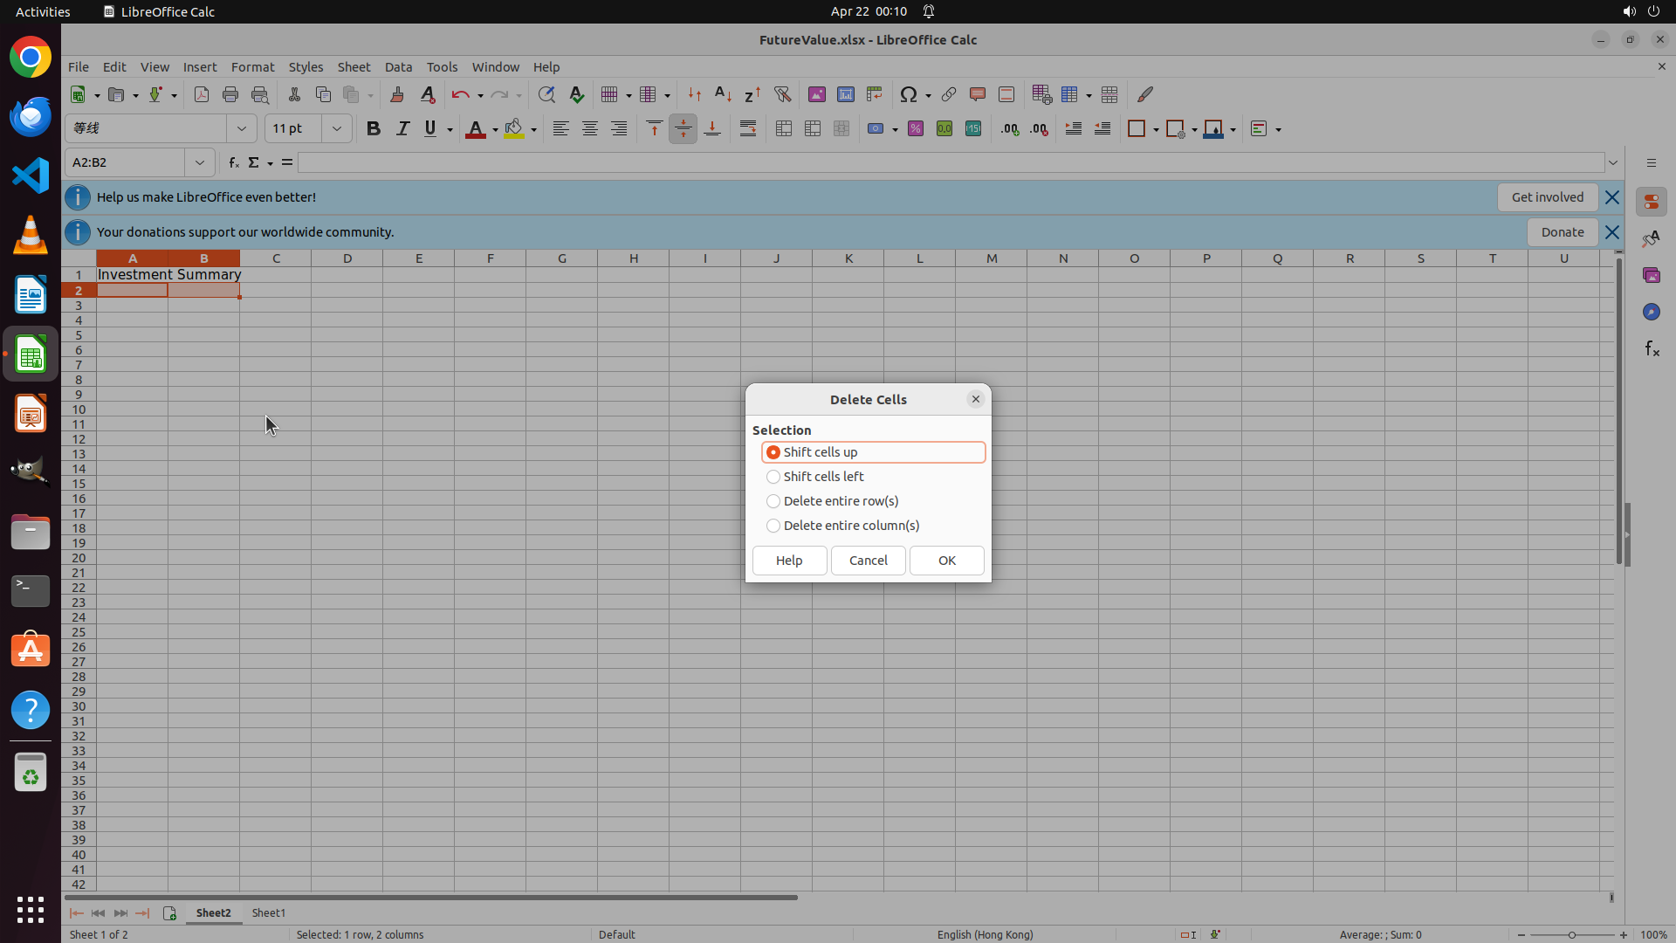Open the sidebar Navigator icon
The height and width of the screenshot is (943, 1676).
coord(1651,312)
